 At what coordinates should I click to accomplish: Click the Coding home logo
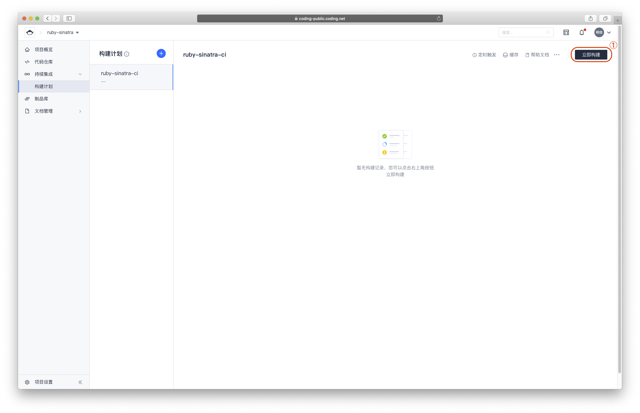(30, 32)
